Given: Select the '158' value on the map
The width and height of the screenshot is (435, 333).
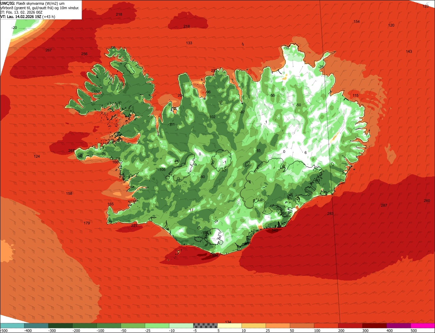Looking at the screenshot, I should pos(69,193).
